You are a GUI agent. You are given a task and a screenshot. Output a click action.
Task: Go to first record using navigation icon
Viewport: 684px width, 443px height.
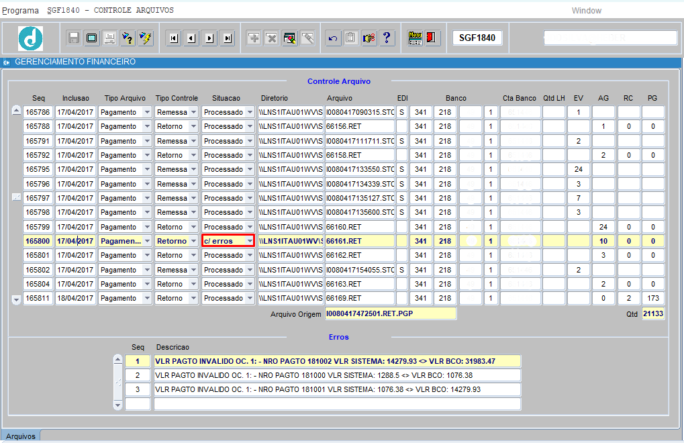pos(174,38)
